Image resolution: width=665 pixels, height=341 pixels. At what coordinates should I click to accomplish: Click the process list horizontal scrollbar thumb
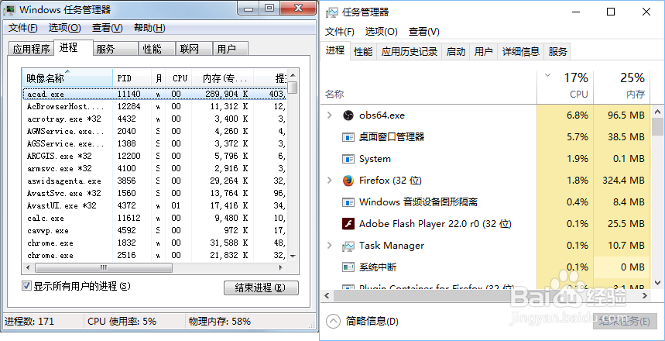tap(104, 268)
